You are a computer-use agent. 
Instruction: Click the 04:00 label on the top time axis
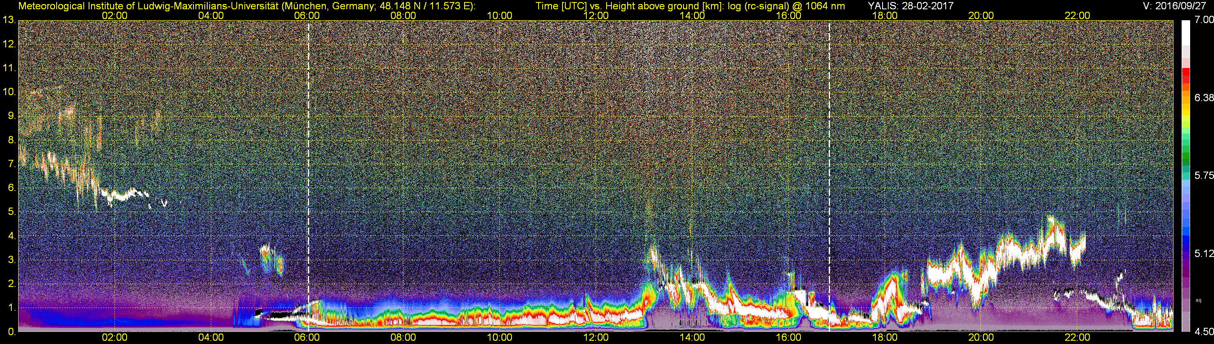(x=211, y=15)
